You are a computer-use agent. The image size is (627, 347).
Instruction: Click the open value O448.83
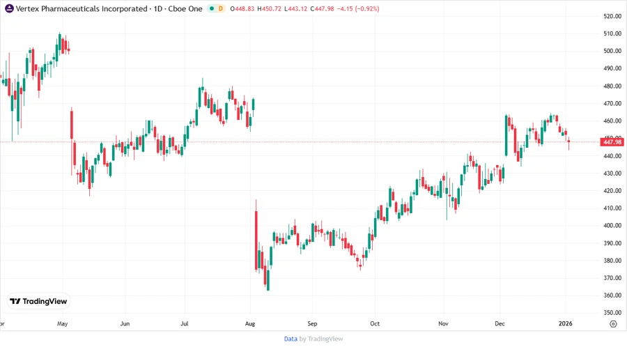[x=242, y=8]
